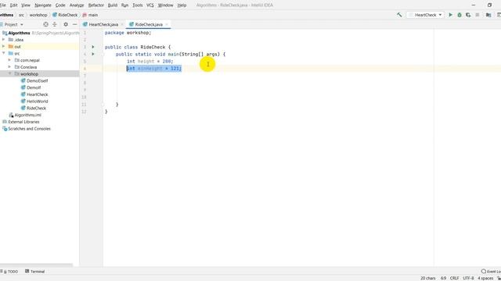Click the 6:9 cursor position indicator
This screenshot has height=281, width=501.
click(444, 278)
